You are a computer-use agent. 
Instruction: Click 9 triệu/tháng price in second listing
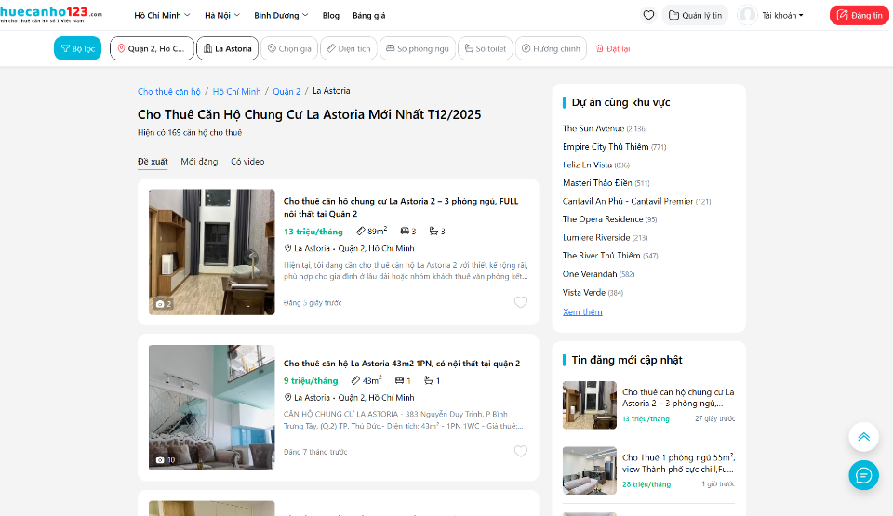(311, 380)
